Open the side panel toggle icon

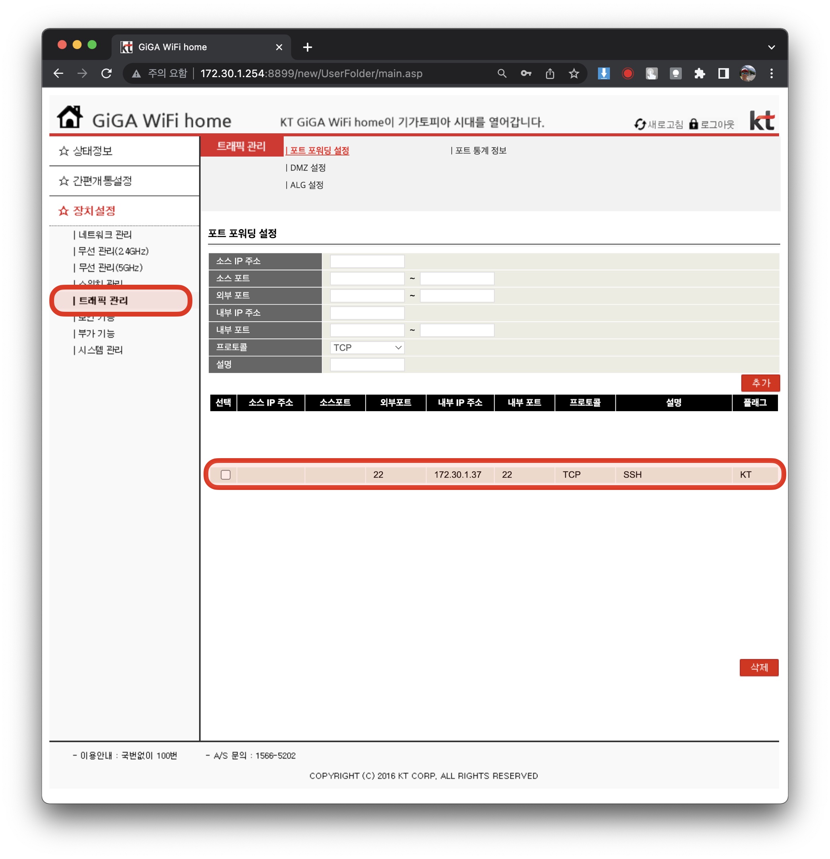tap(723, 74)
